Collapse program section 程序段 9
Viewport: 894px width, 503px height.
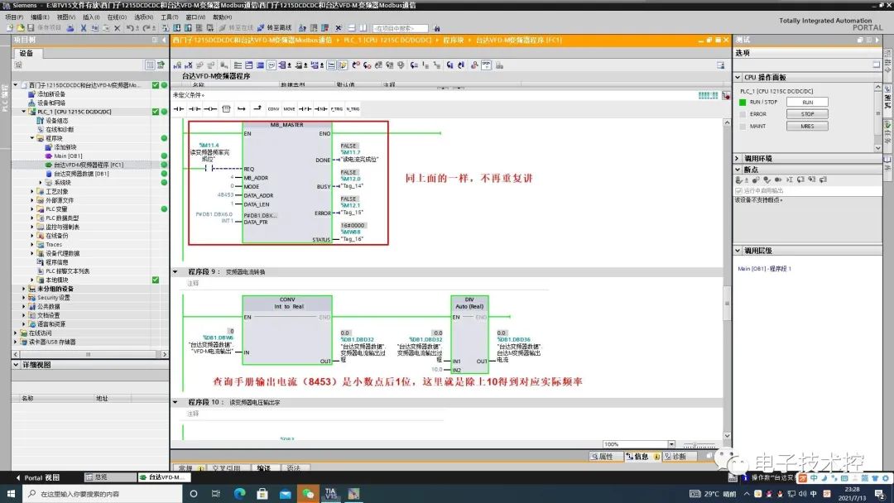tap(175, 271)
